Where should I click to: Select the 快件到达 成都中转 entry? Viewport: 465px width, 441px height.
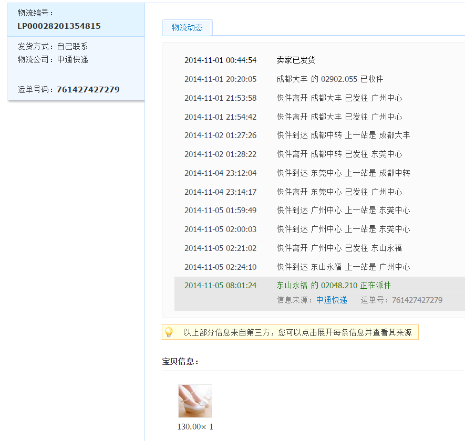343,135
